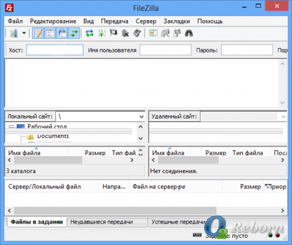Image resolution: width=292 pixels, height=245 pixels.
Task: Open the Вид menu
Action: pyautogui.click(x=88, y=21)
